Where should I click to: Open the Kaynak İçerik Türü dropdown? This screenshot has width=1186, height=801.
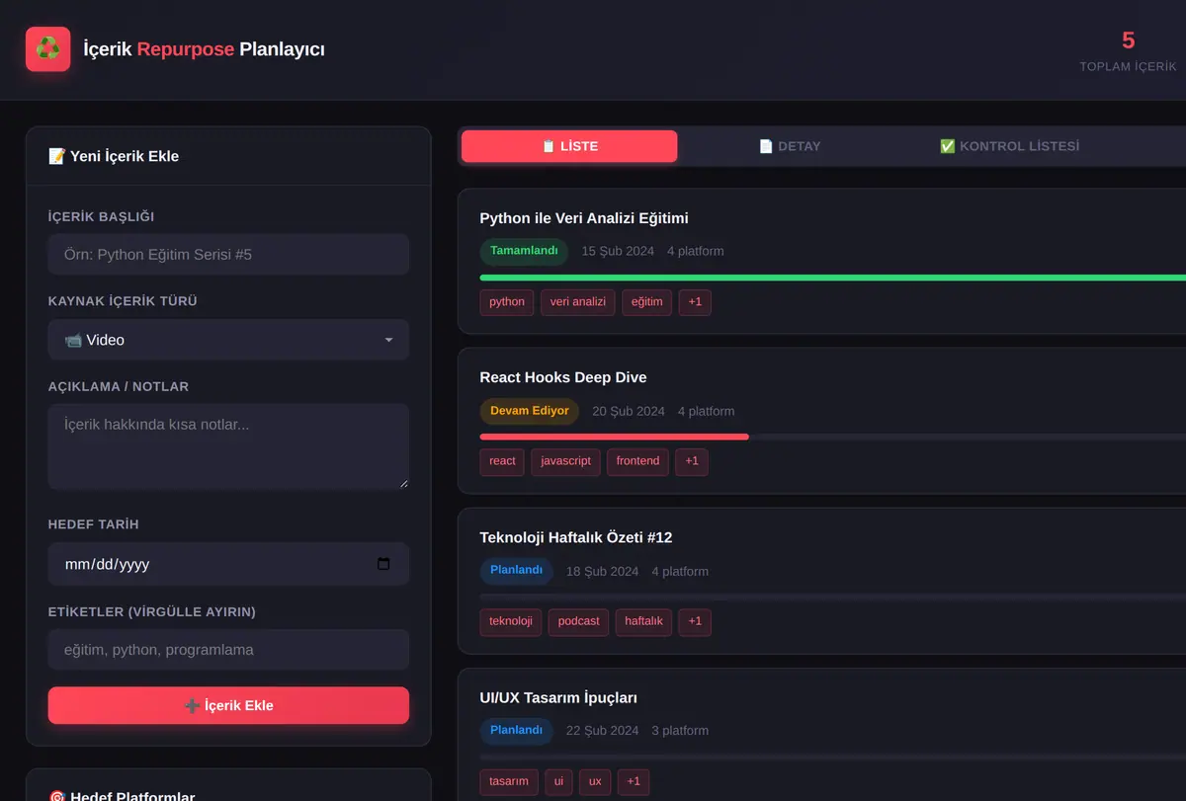click(228, 340)
